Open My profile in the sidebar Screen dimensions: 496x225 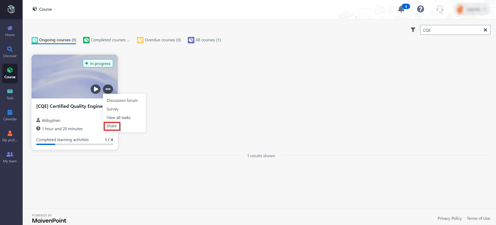(10, 136)
